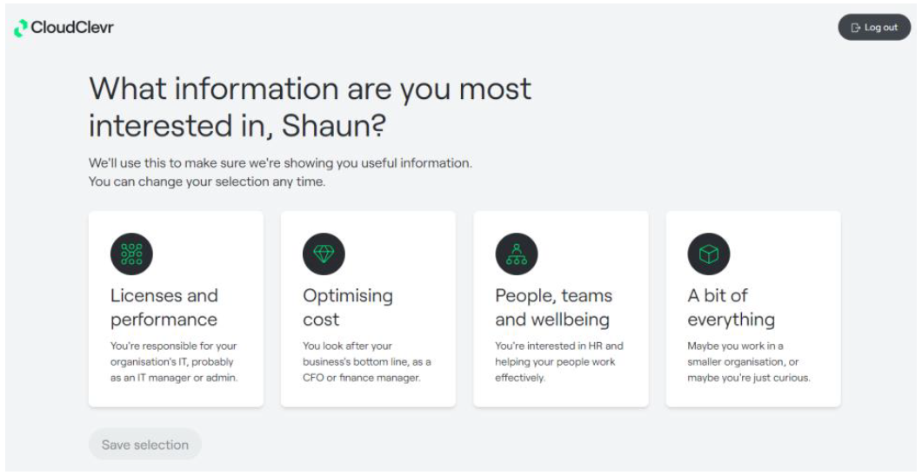Screen dimensions: 922x475
Task: Click the cube icon for A bit of everything
Action: pos(709,254)
